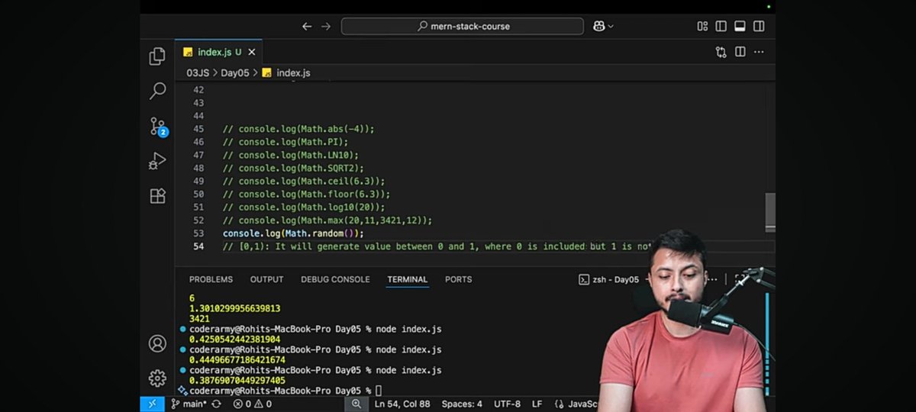Open the Accounts menu icon
Image resolution: width=916 pixels, height=412 pixels.
[x=157, y=343]
